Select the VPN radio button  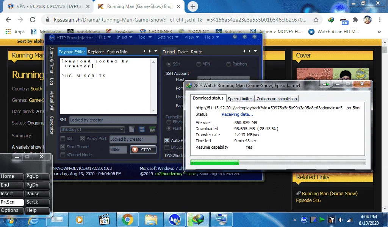click(x=199, y=64)
